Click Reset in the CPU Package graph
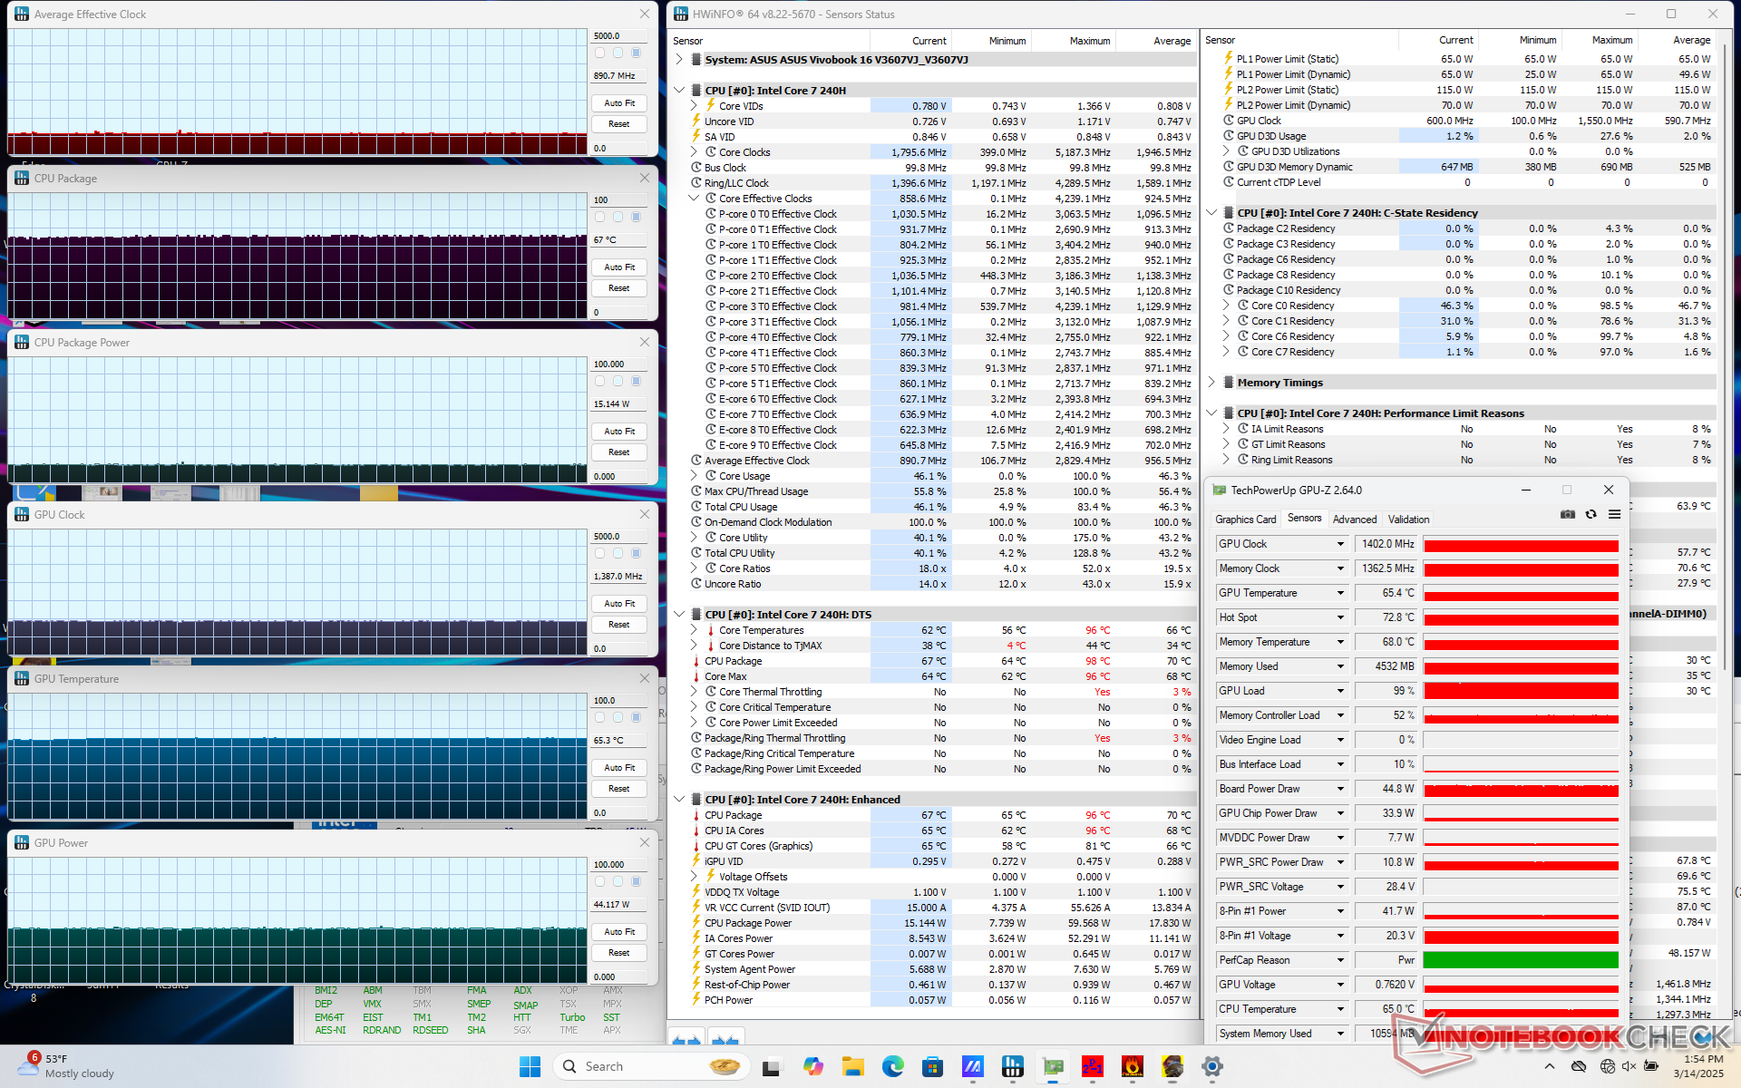1741x1088 pixels. pos(619,288)
